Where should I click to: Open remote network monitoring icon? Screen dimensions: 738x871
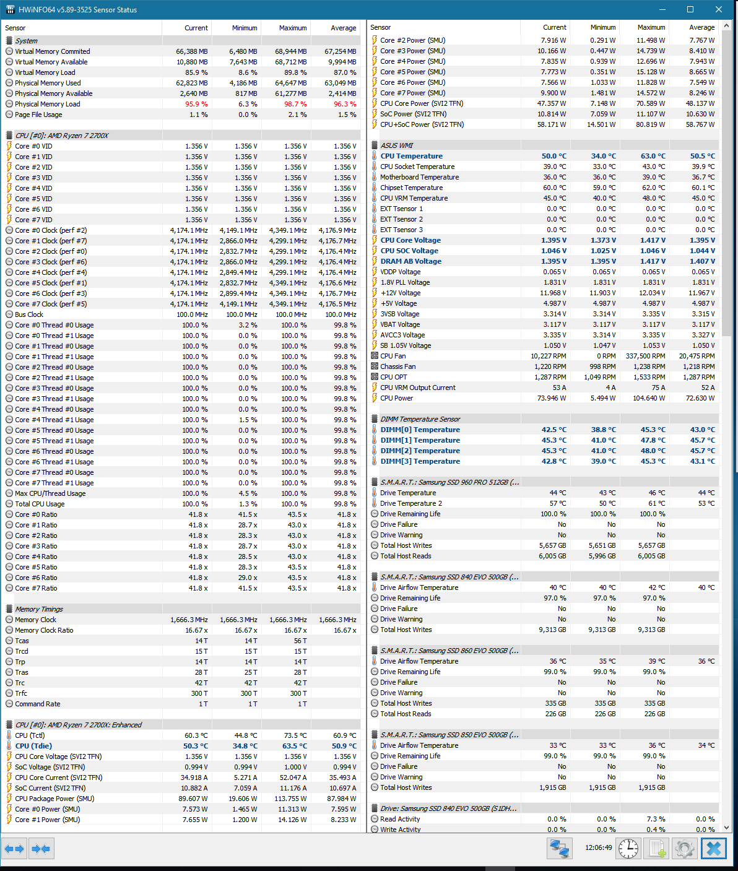pyautogui.click(x=560, y=849)
